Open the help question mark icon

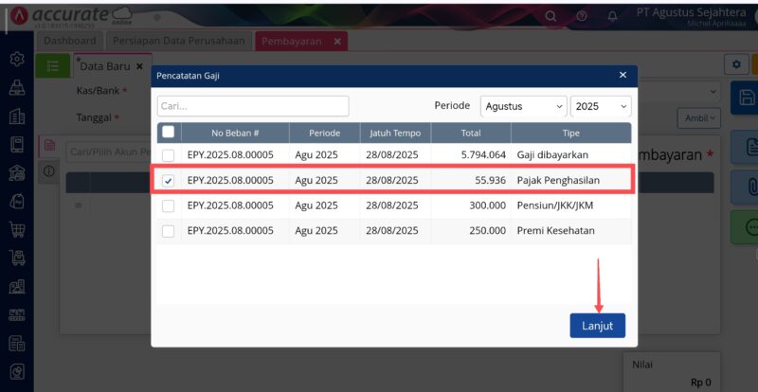581,16
